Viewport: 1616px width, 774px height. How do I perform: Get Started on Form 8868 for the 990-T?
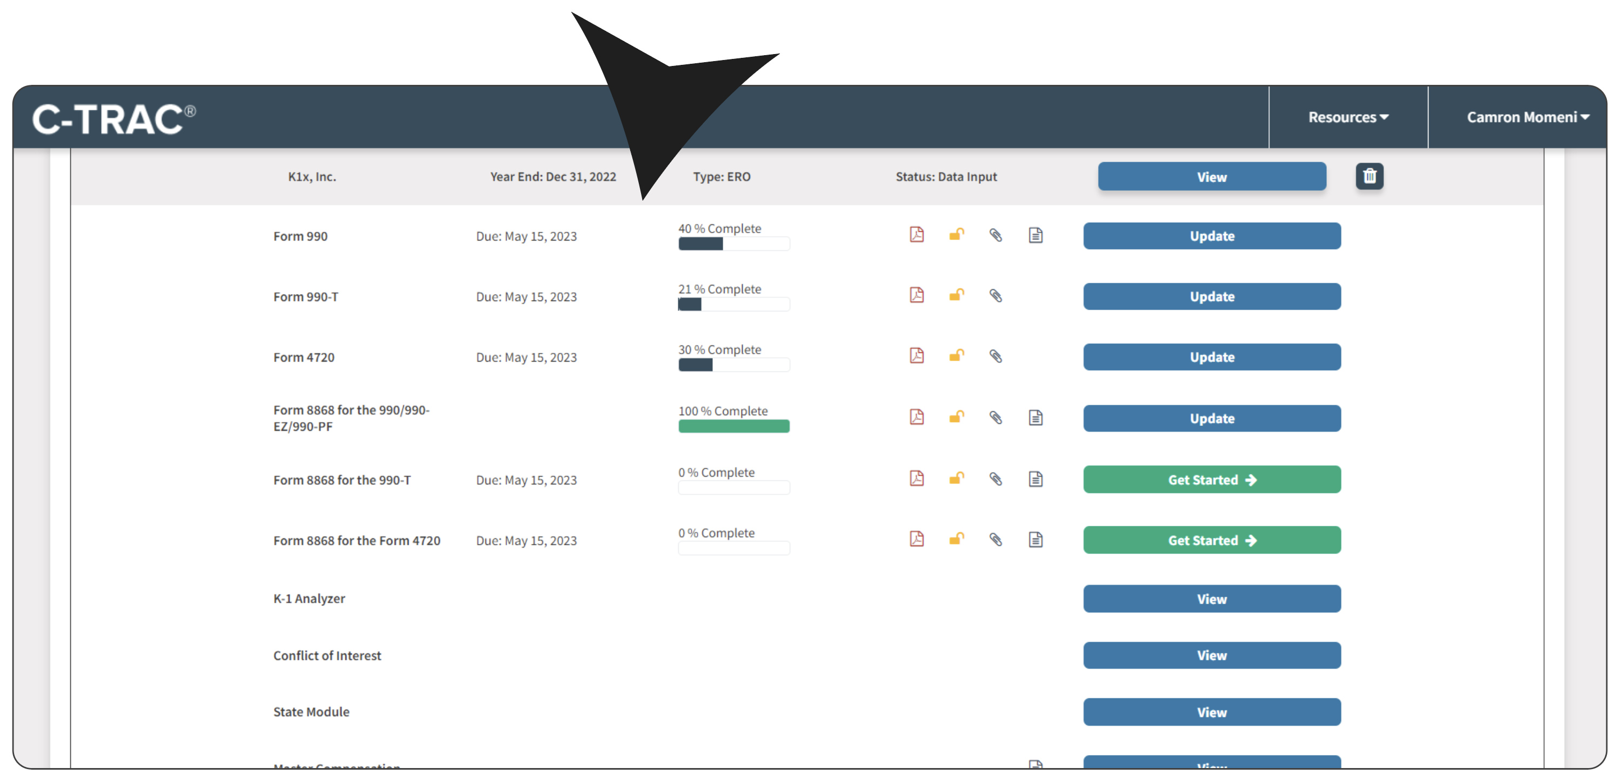tap(1211, 480)
